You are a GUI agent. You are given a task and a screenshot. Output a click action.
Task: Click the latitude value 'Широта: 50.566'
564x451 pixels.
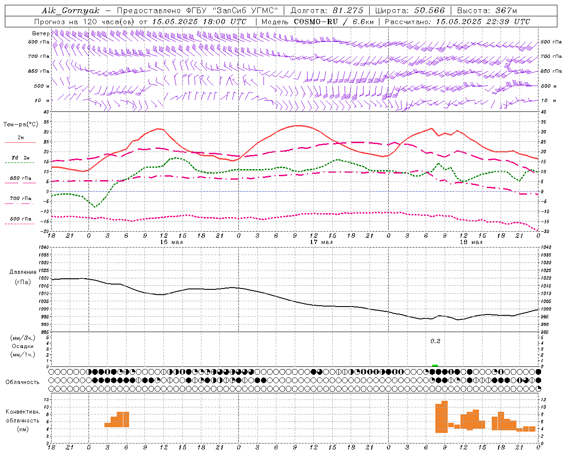410,11
